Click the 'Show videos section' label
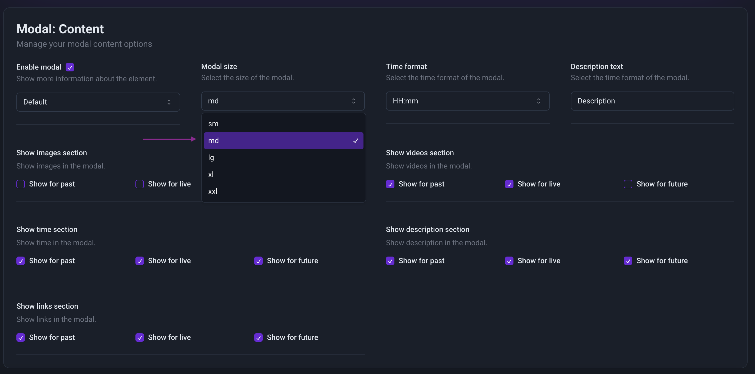The width and height of the screenshot is (755, 374). tap(420, 153)
